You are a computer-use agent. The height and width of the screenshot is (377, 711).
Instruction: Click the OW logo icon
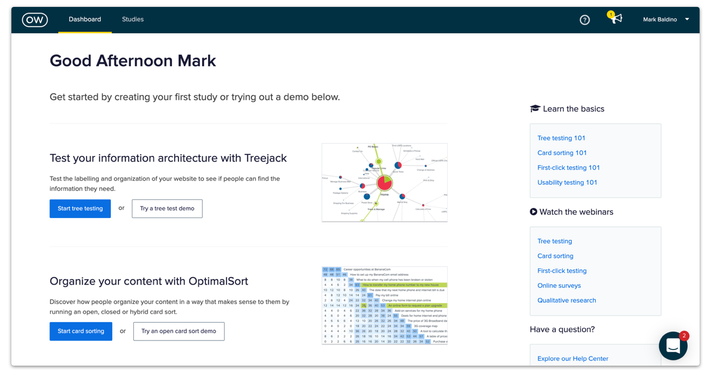click(35, 20)
